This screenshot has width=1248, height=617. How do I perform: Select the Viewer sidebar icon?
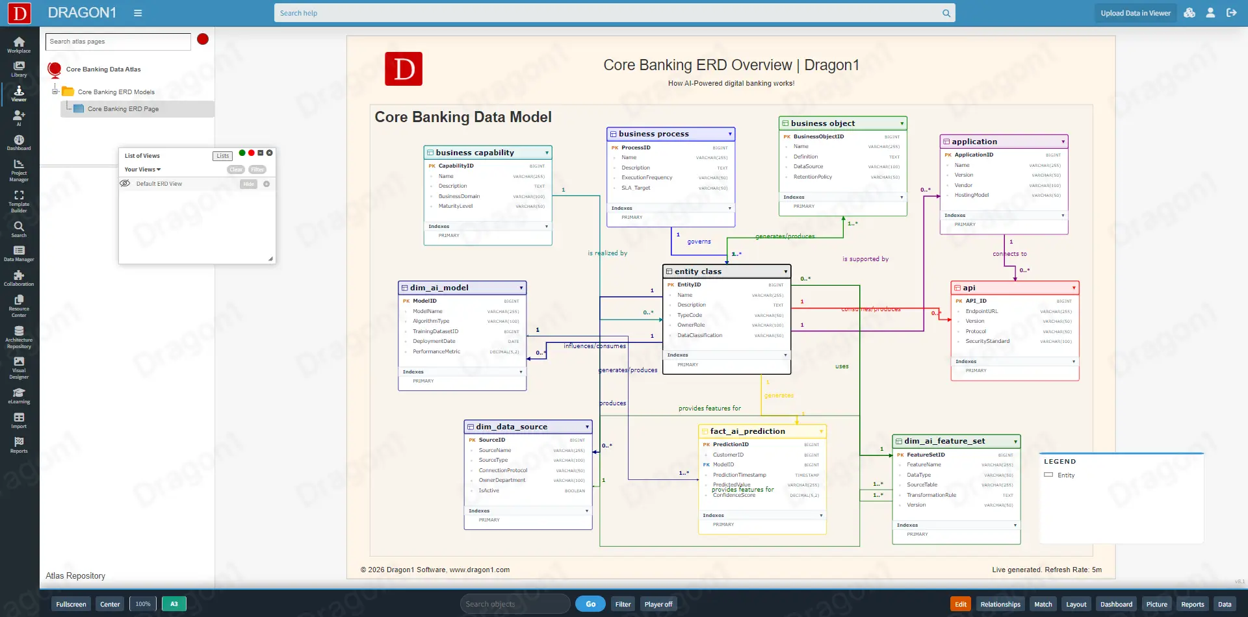[19, 94]
